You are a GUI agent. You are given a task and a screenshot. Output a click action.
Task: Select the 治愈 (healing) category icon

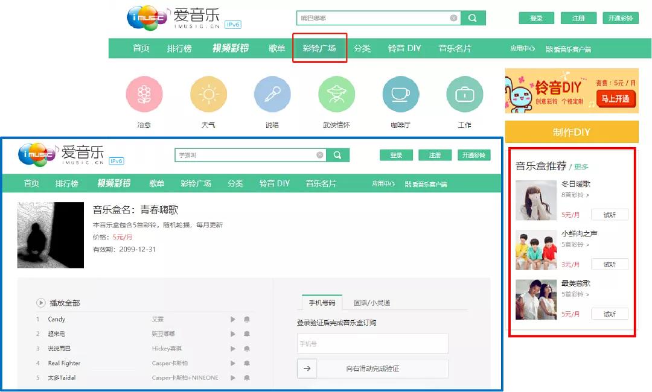pos(144,95)
